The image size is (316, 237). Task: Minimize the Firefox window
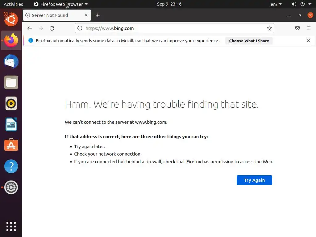[x=289, y=15]
